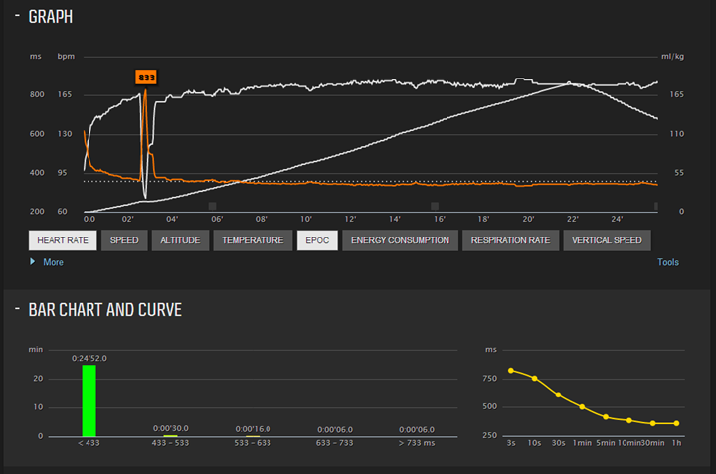Collapse the Bar Chart and Curve section
The image size is (716, 474).
[17, 309]
